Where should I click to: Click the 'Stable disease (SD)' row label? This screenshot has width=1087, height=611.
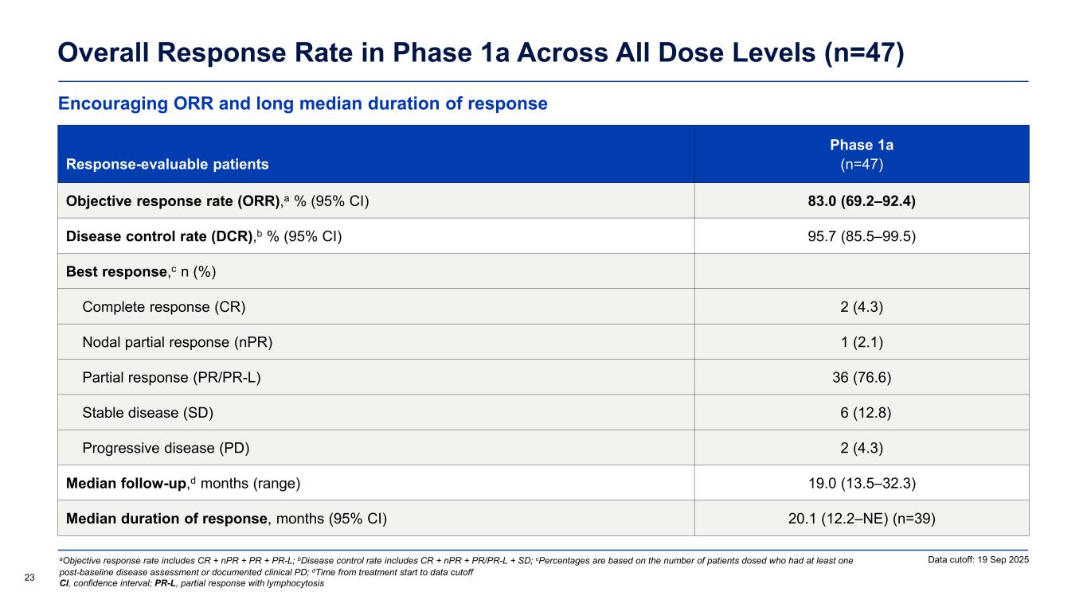click(148, 412)
